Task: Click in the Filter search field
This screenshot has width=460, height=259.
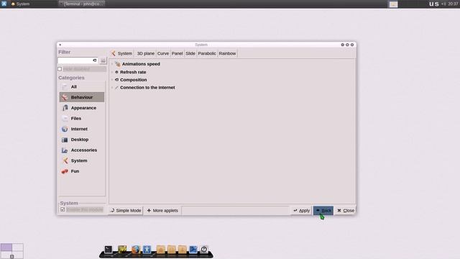Action: pos(78,60)
